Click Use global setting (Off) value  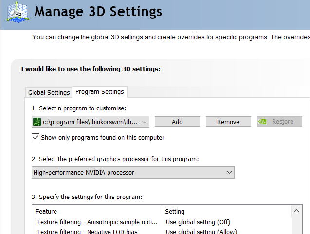pyautogui.click(x=198, y=222)
